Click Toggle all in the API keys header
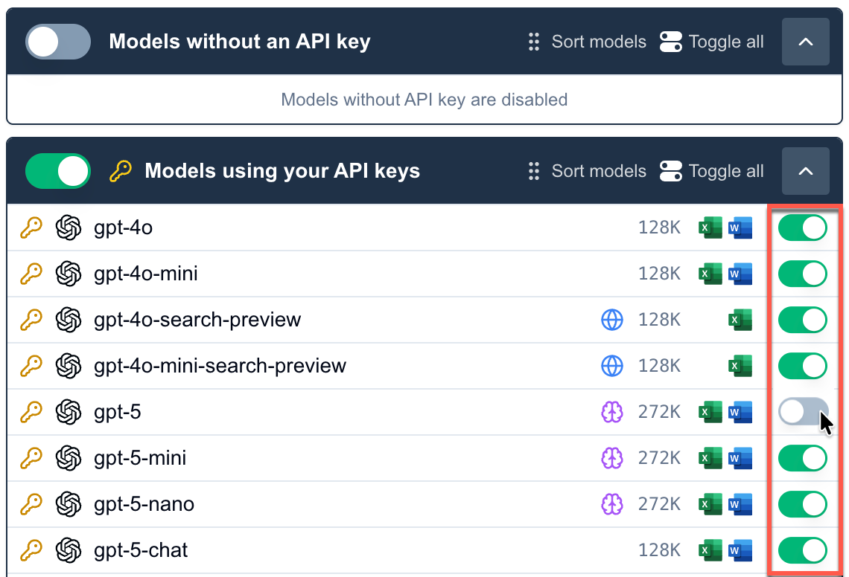 click(x=712, y=171)
